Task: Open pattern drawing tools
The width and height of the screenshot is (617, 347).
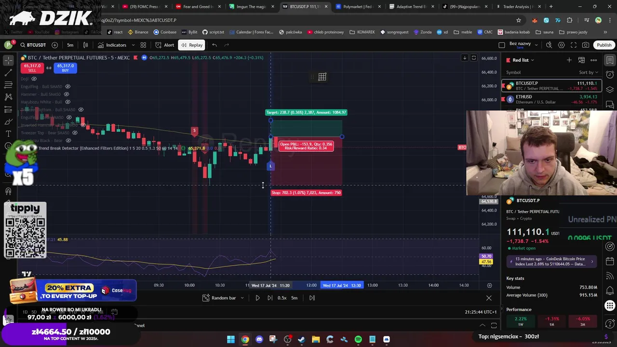Action: 8,97
